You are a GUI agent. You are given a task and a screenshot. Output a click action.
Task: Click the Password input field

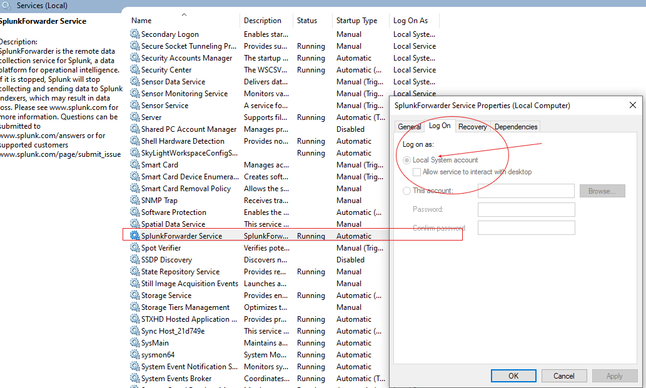pos(526,209)
